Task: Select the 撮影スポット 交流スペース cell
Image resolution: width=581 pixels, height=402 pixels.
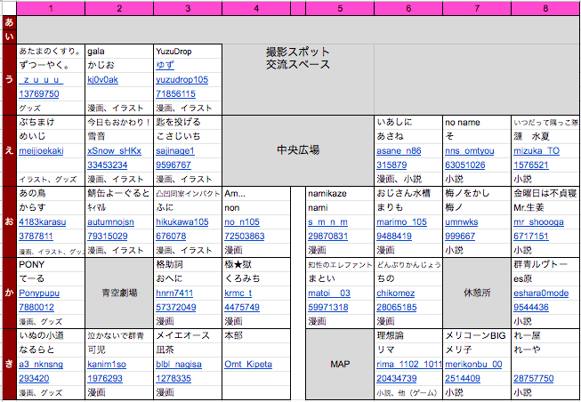Action: click(298, 59)
